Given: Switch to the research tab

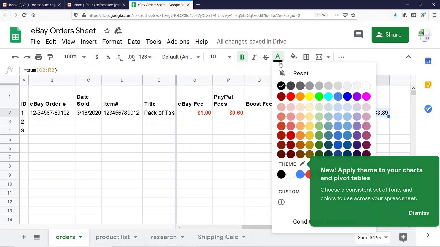Looking at the screenshot, I should click(164, 237).
